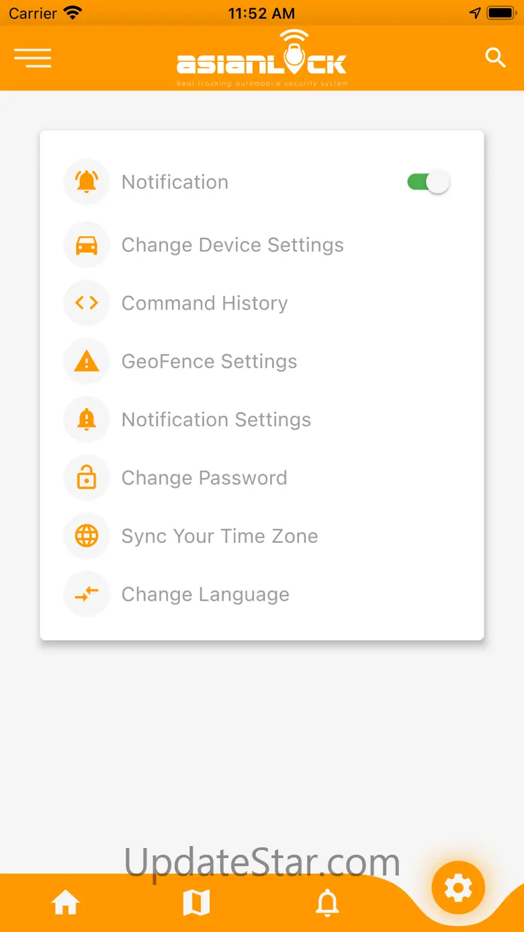Go to the Home tab
This screenshot has height=932, width=524.
[x=66, y=903]
